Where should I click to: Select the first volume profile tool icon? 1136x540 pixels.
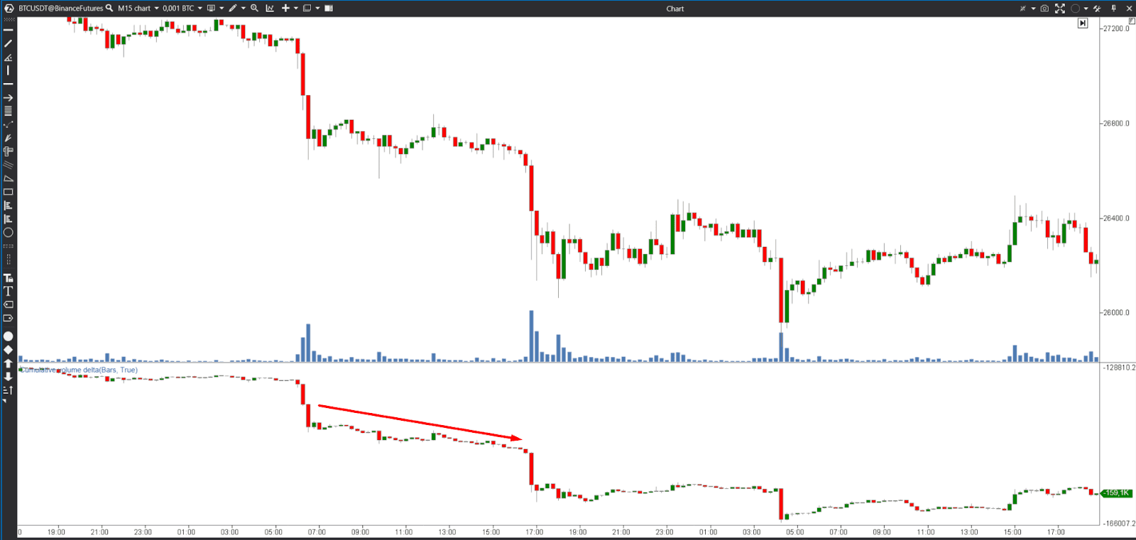[9, 205]
